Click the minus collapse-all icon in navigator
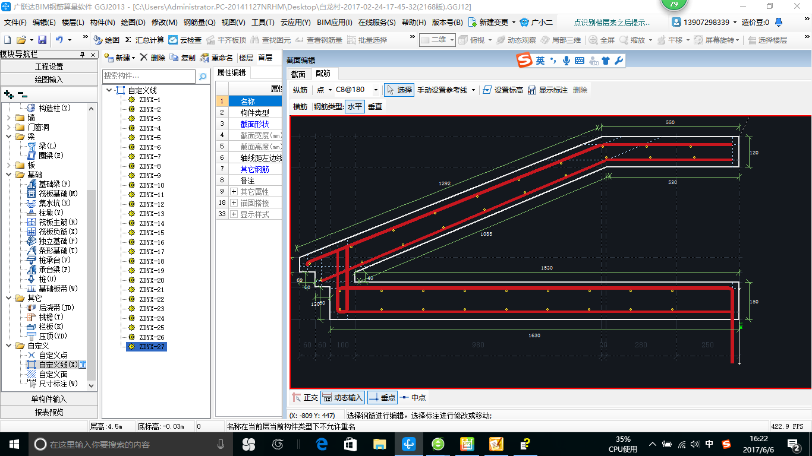 click(22, 94)
